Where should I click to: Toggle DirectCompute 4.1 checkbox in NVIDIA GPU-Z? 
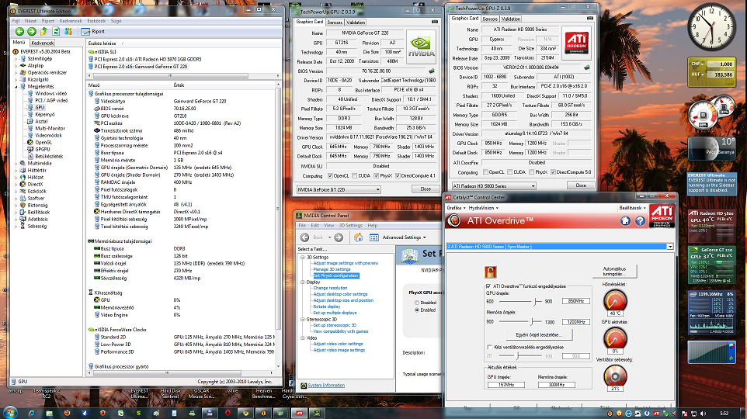[398, 175]
